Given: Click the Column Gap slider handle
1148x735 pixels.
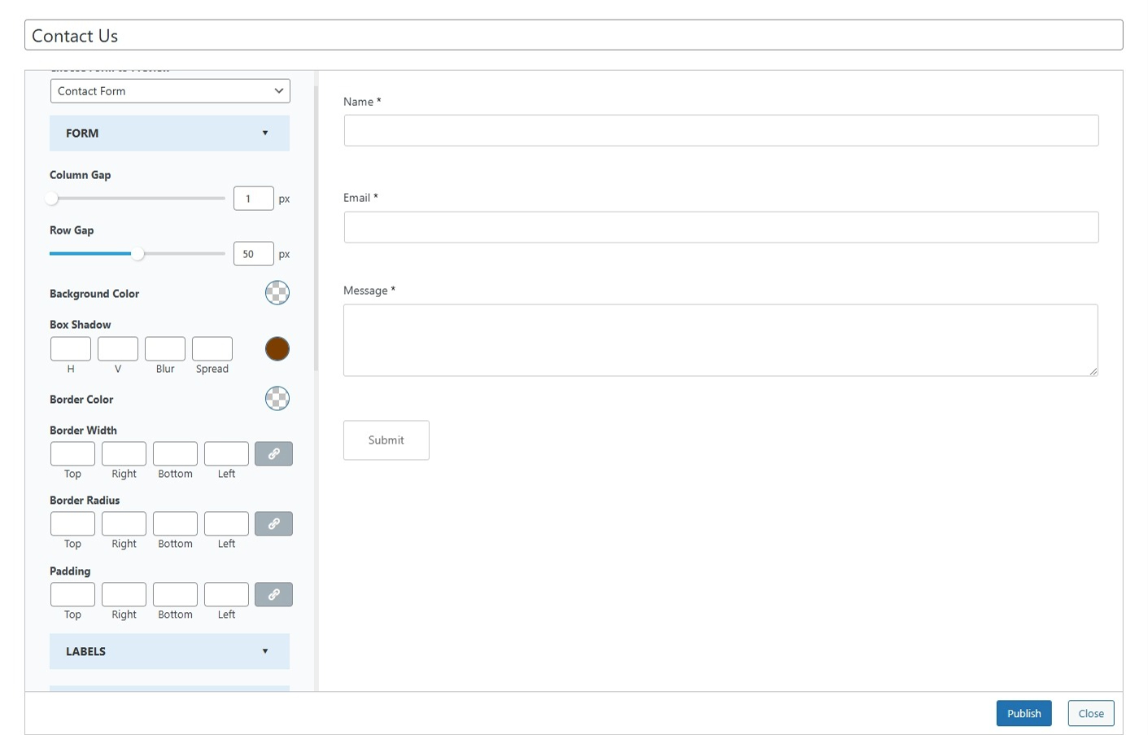Looking at the screenshot, I should click(52, 199).
